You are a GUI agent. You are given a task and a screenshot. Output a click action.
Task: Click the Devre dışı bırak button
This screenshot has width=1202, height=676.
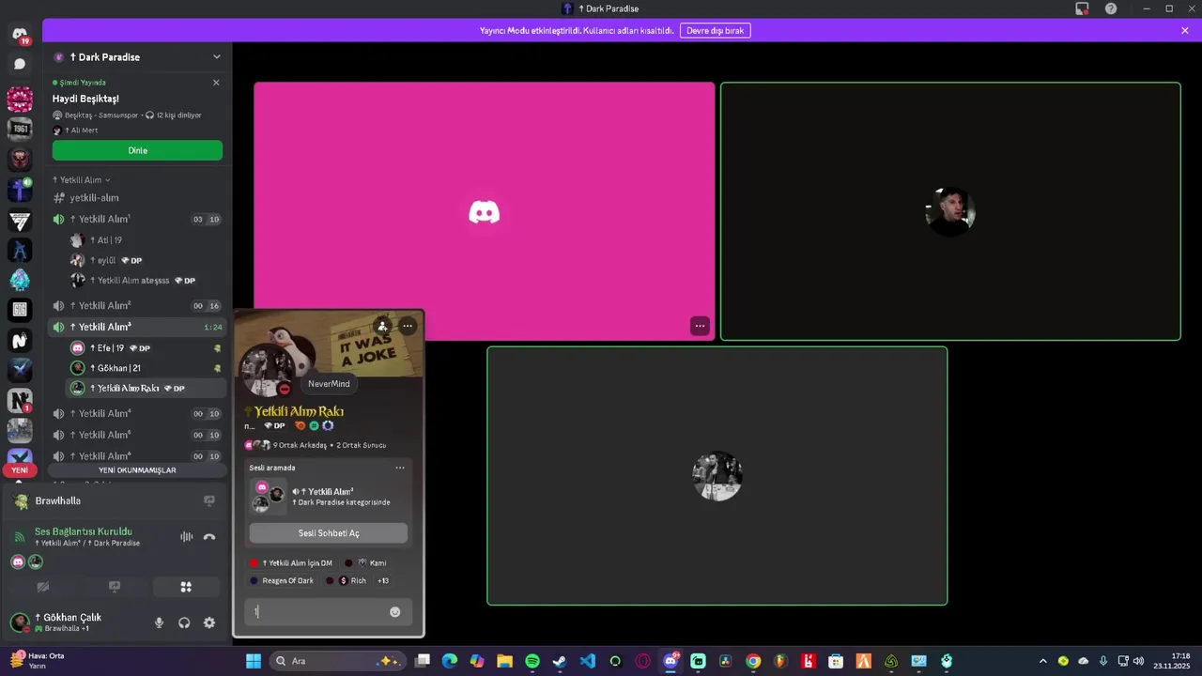click(715, 30)
